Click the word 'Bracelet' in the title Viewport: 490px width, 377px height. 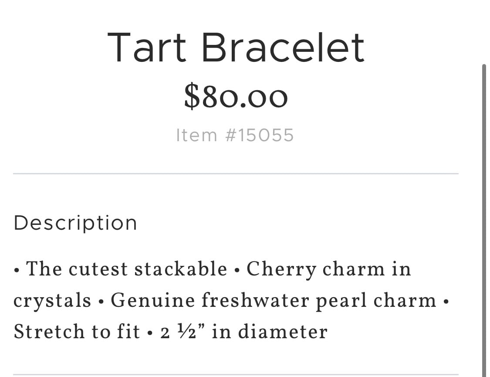pyautogui.click(x=283, y=48)
